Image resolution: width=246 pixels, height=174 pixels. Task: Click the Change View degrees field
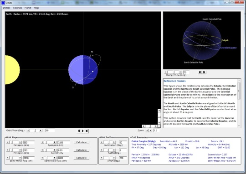(186, 72)
